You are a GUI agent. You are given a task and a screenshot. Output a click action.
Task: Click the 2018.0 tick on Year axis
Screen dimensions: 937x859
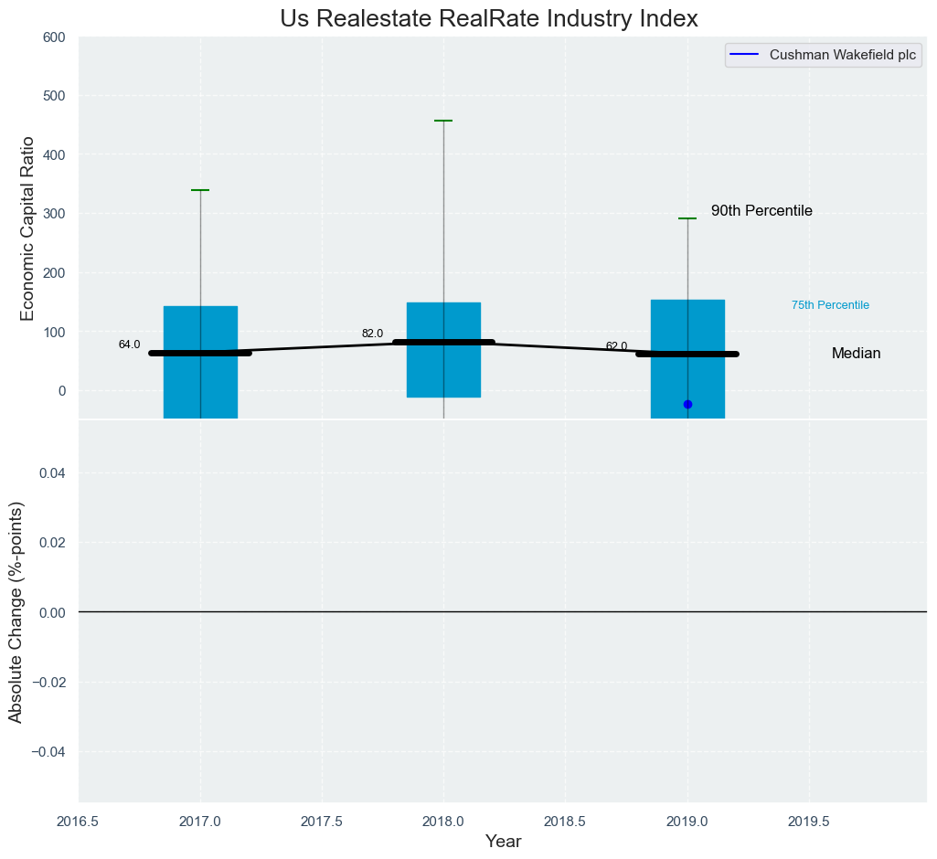[x=443, y=822]
